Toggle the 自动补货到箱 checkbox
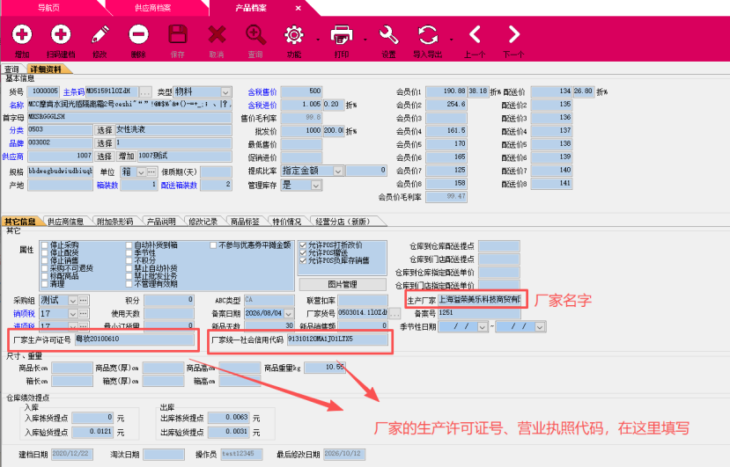 click(129, 245)
